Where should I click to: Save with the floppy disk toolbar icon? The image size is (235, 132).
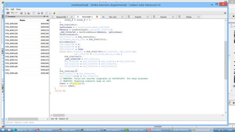8,13
